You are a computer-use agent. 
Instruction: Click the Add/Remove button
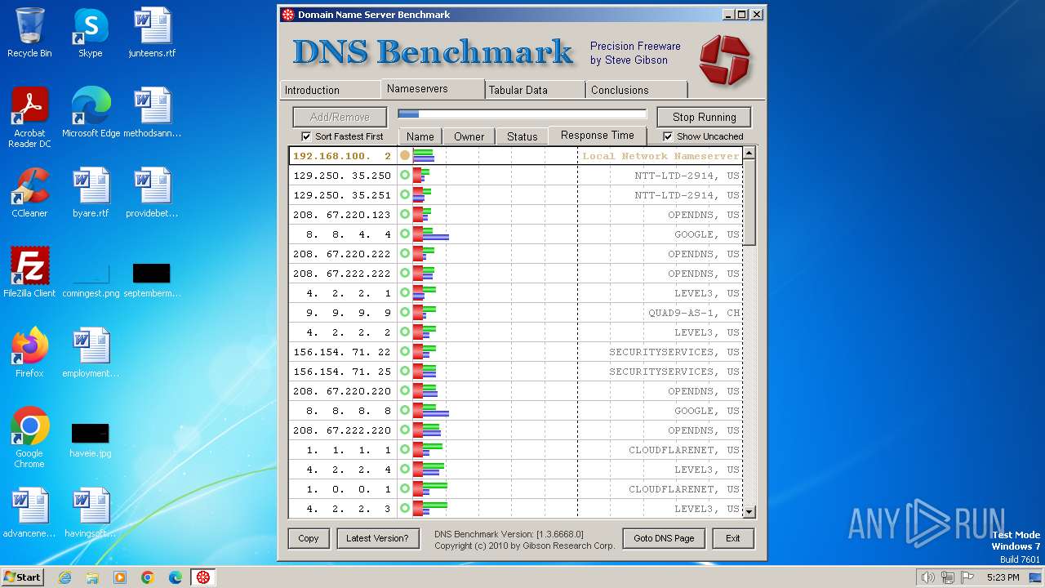(340, 117)
